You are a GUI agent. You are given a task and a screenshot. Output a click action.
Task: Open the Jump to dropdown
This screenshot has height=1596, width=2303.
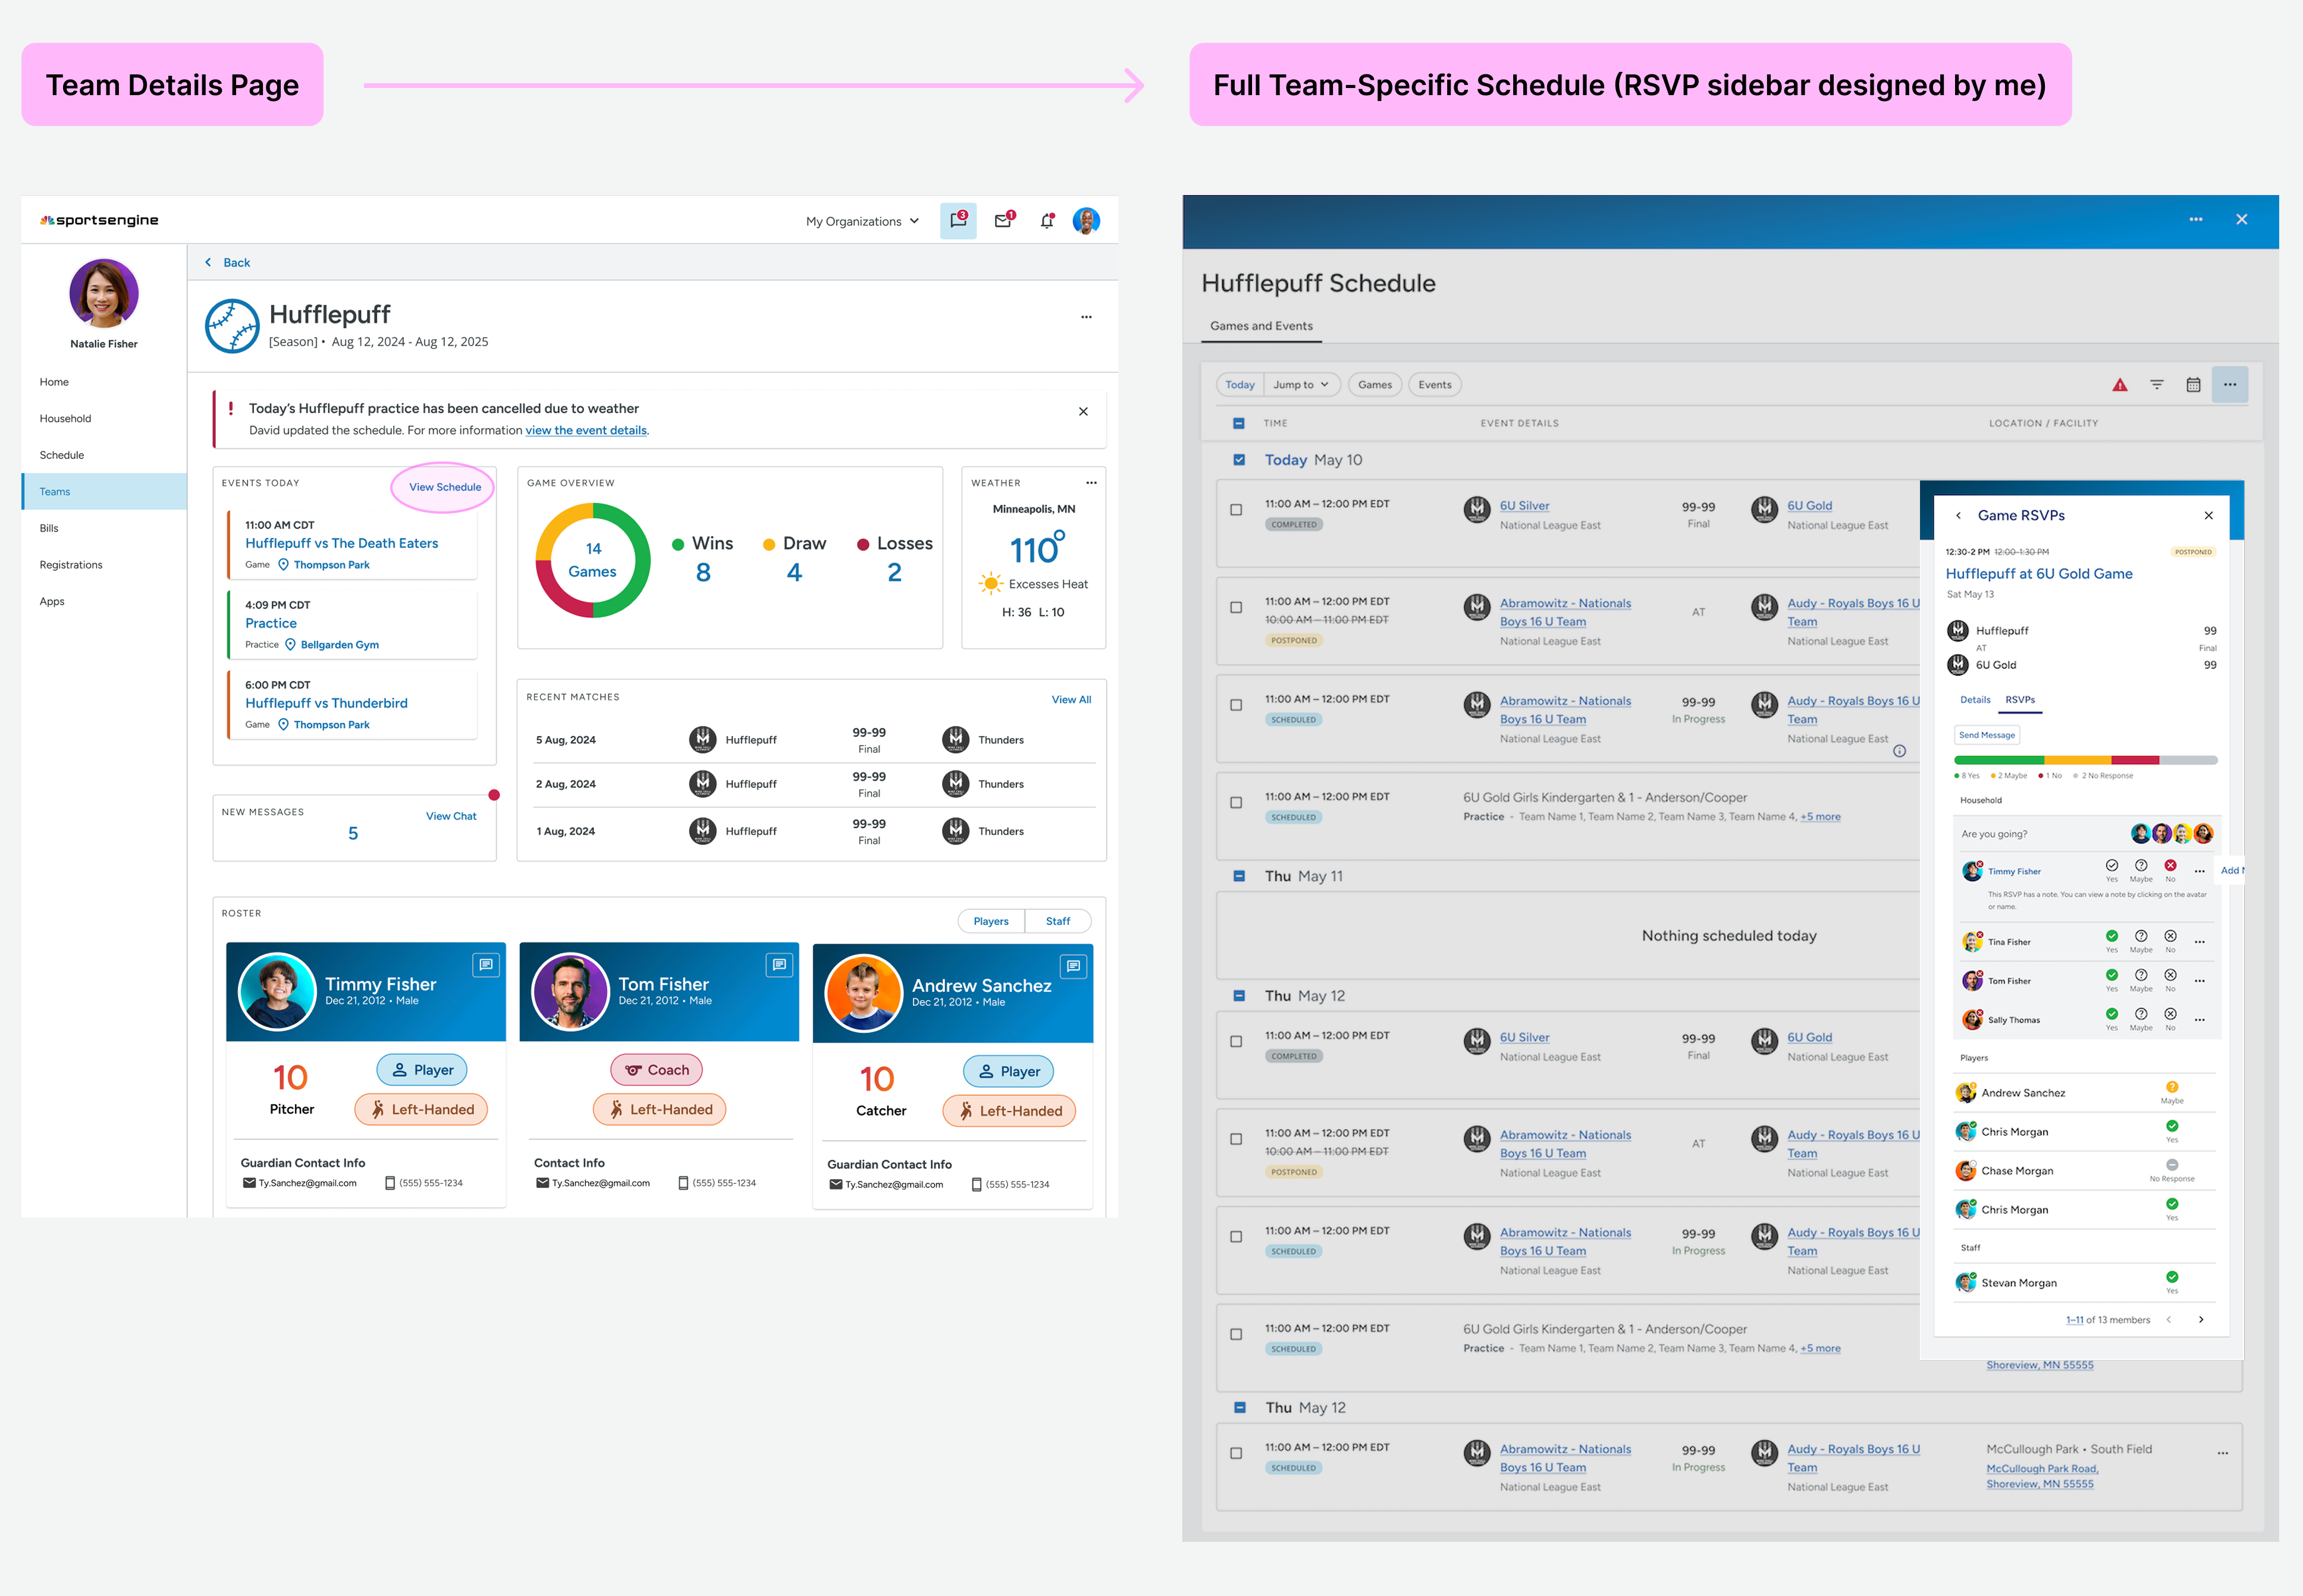(1300, 385)
